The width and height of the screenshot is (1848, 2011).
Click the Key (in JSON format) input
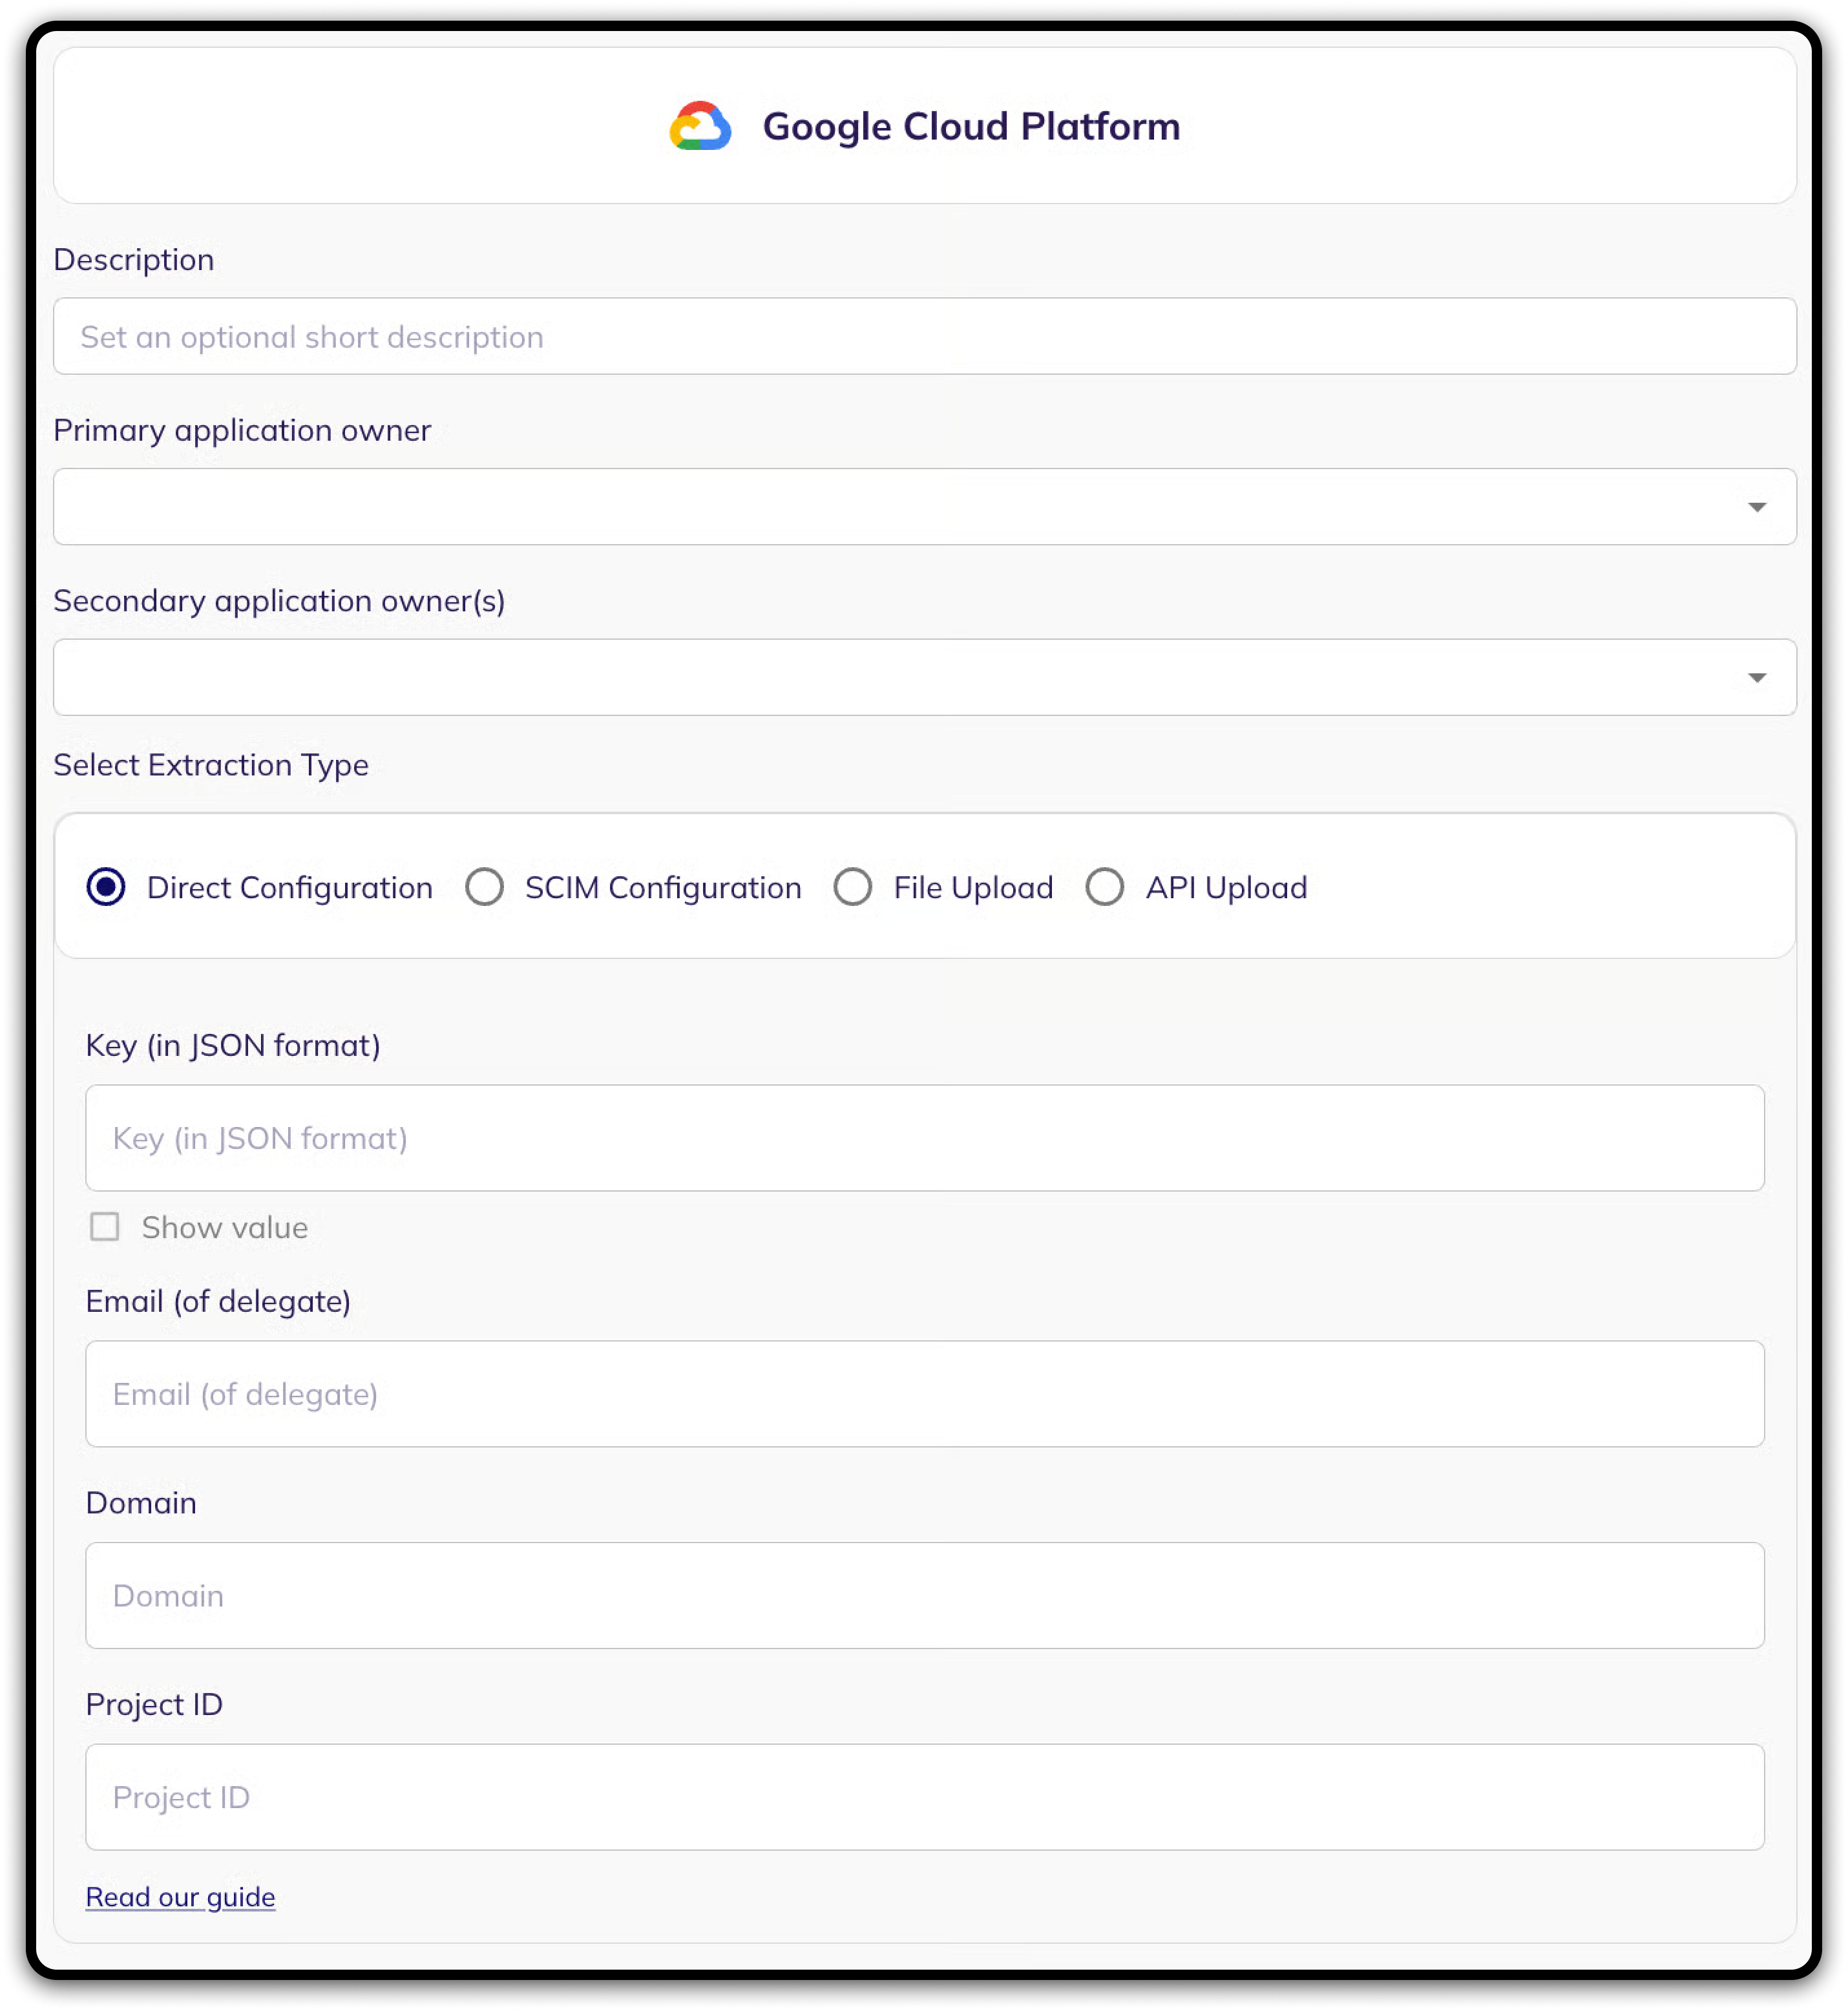[924, 1138]
